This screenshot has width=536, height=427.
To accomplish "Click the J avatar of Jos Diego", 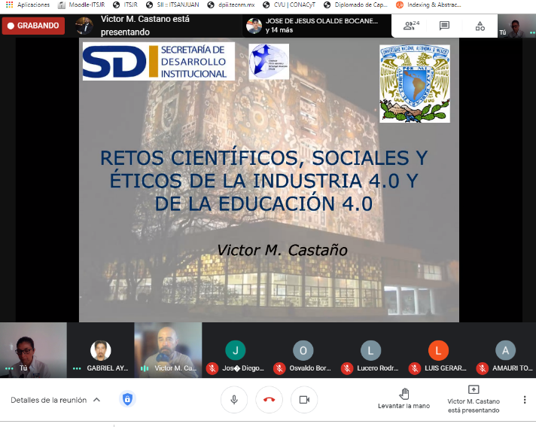I will click(x=235, y=350).
